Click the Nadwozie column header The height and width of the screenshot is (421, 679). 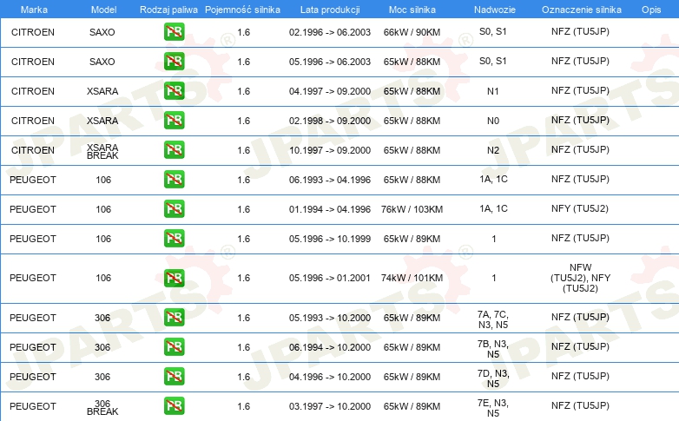pyautogui.click(x=495, y=10)
